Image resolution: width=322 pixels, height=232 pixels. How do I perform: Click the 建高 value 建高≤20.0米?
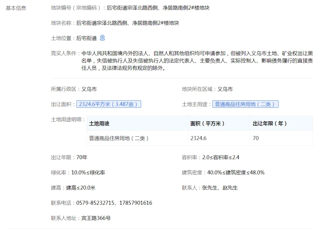(x=81, y=188)
